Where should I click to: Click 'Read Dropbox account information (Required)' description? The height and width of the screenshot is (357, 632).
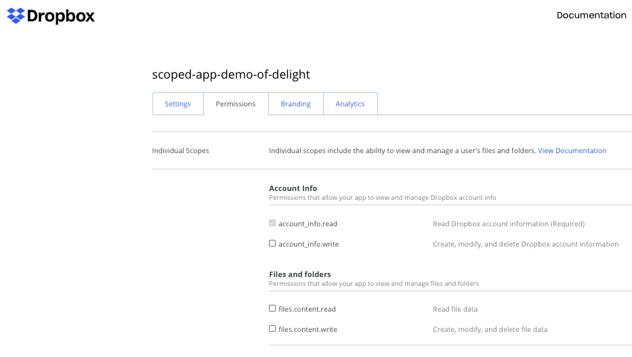[509, 224]
